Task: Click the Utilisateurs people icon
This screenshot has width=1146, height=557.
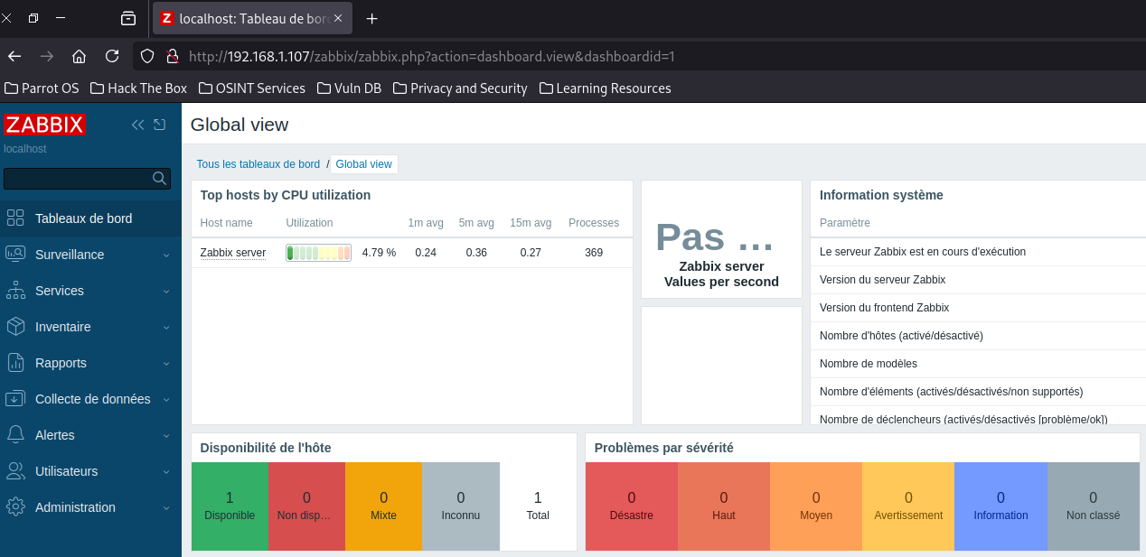Action: pos(15,470)
